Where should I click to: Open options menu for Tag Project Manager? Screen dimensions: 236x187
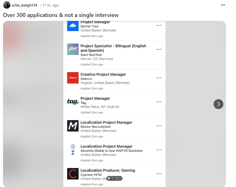pyautogui.click(x=159, y=102)
